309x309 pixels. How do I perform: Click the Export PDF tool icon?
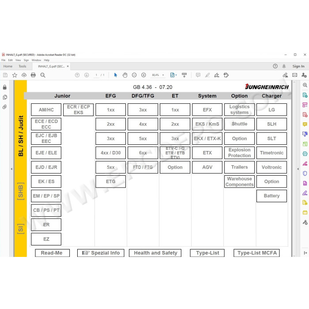pos(305,95)
